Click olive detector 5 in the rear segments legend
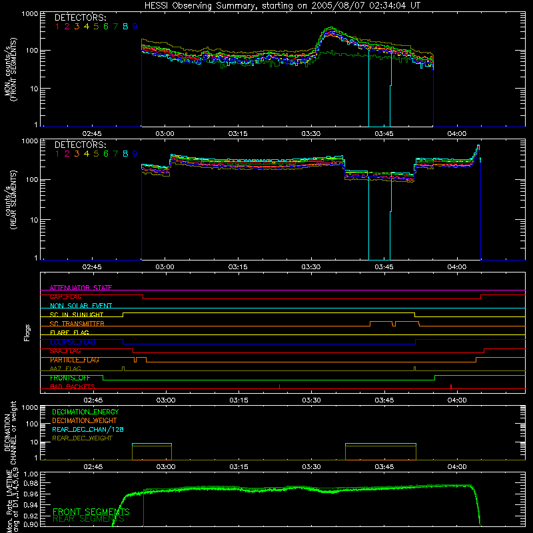Image resolution: width=533 pixels, height=533 pixels. [x=96, y=154]
